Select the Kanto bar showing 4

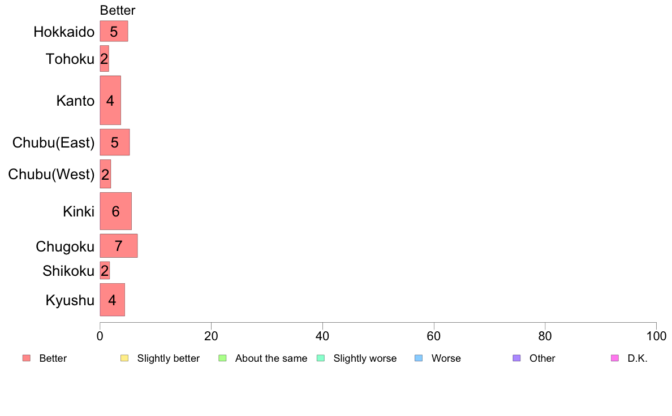[x=110, y=100]
